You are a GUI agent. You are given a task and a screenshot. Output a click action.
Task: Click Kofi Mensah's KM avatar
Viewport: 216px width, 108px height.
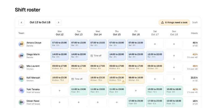point(21,79)
